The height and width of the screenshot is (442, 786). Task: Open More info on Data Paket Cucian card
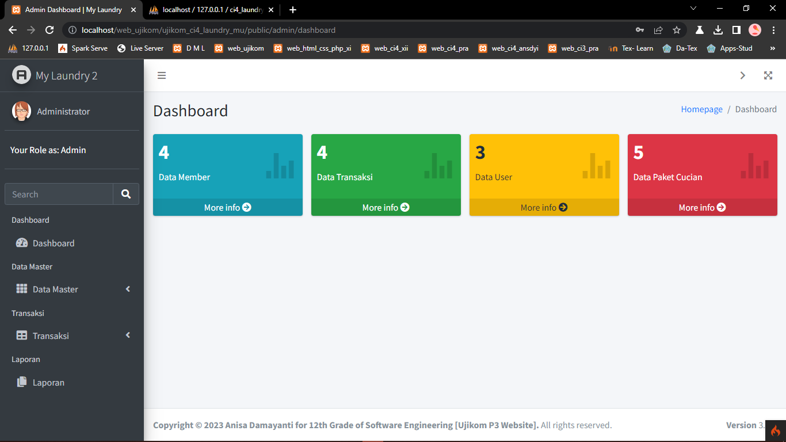(x=702, y=207)
